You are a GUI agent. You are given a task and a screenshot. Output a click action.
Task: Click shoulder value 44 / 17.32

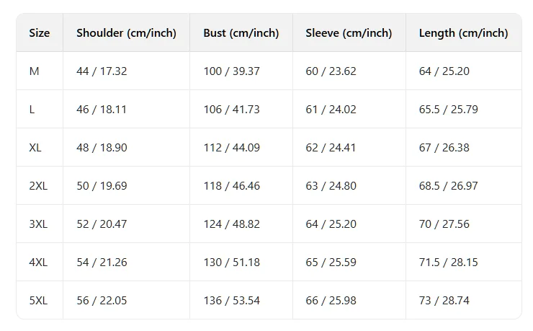tap(102, 71)
